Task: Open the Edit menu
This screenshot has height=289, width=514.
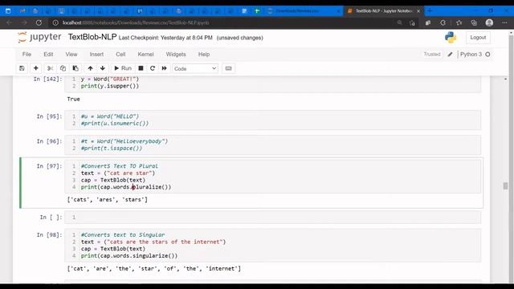Action: [x=48, y=55]
